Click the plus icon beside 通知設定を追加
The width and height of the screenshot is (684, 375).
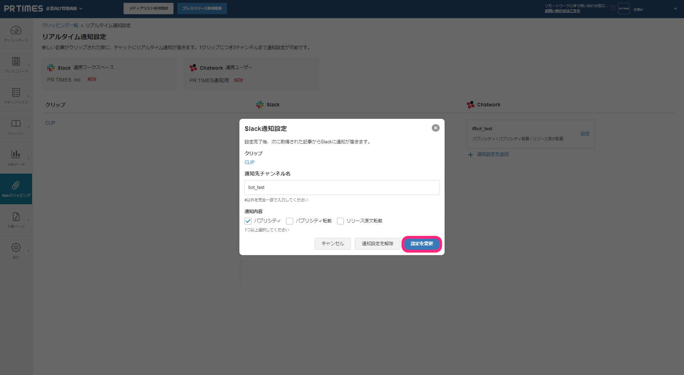[x=471, y=155]
